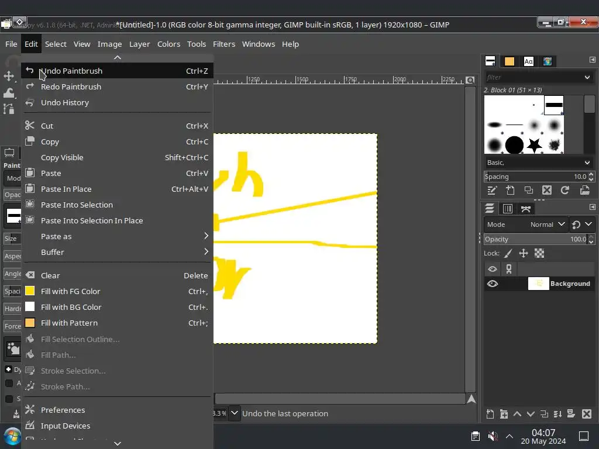Raise the layer with the up arrow
This screenshot has width=599, height=449.
(x=517, y=414)
